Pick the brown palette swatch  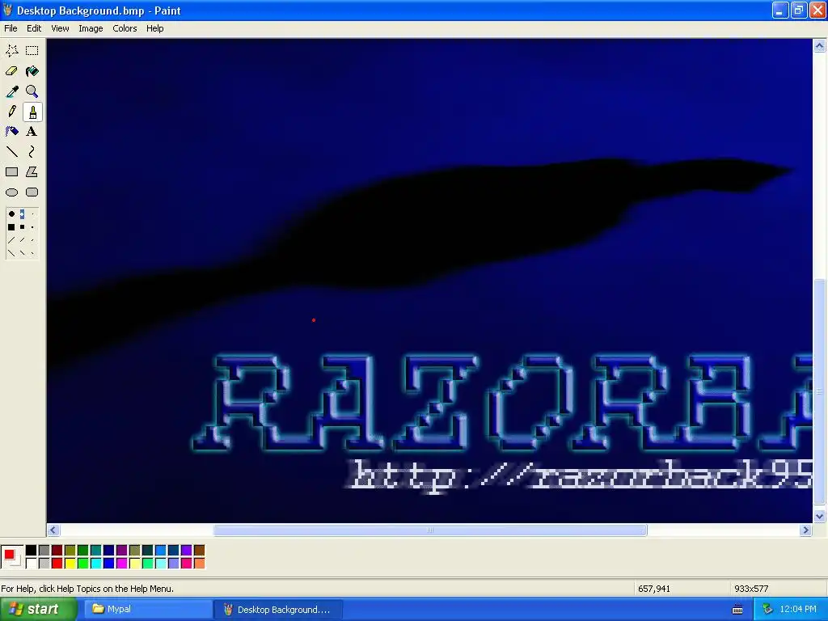click(x=199, y=551)
